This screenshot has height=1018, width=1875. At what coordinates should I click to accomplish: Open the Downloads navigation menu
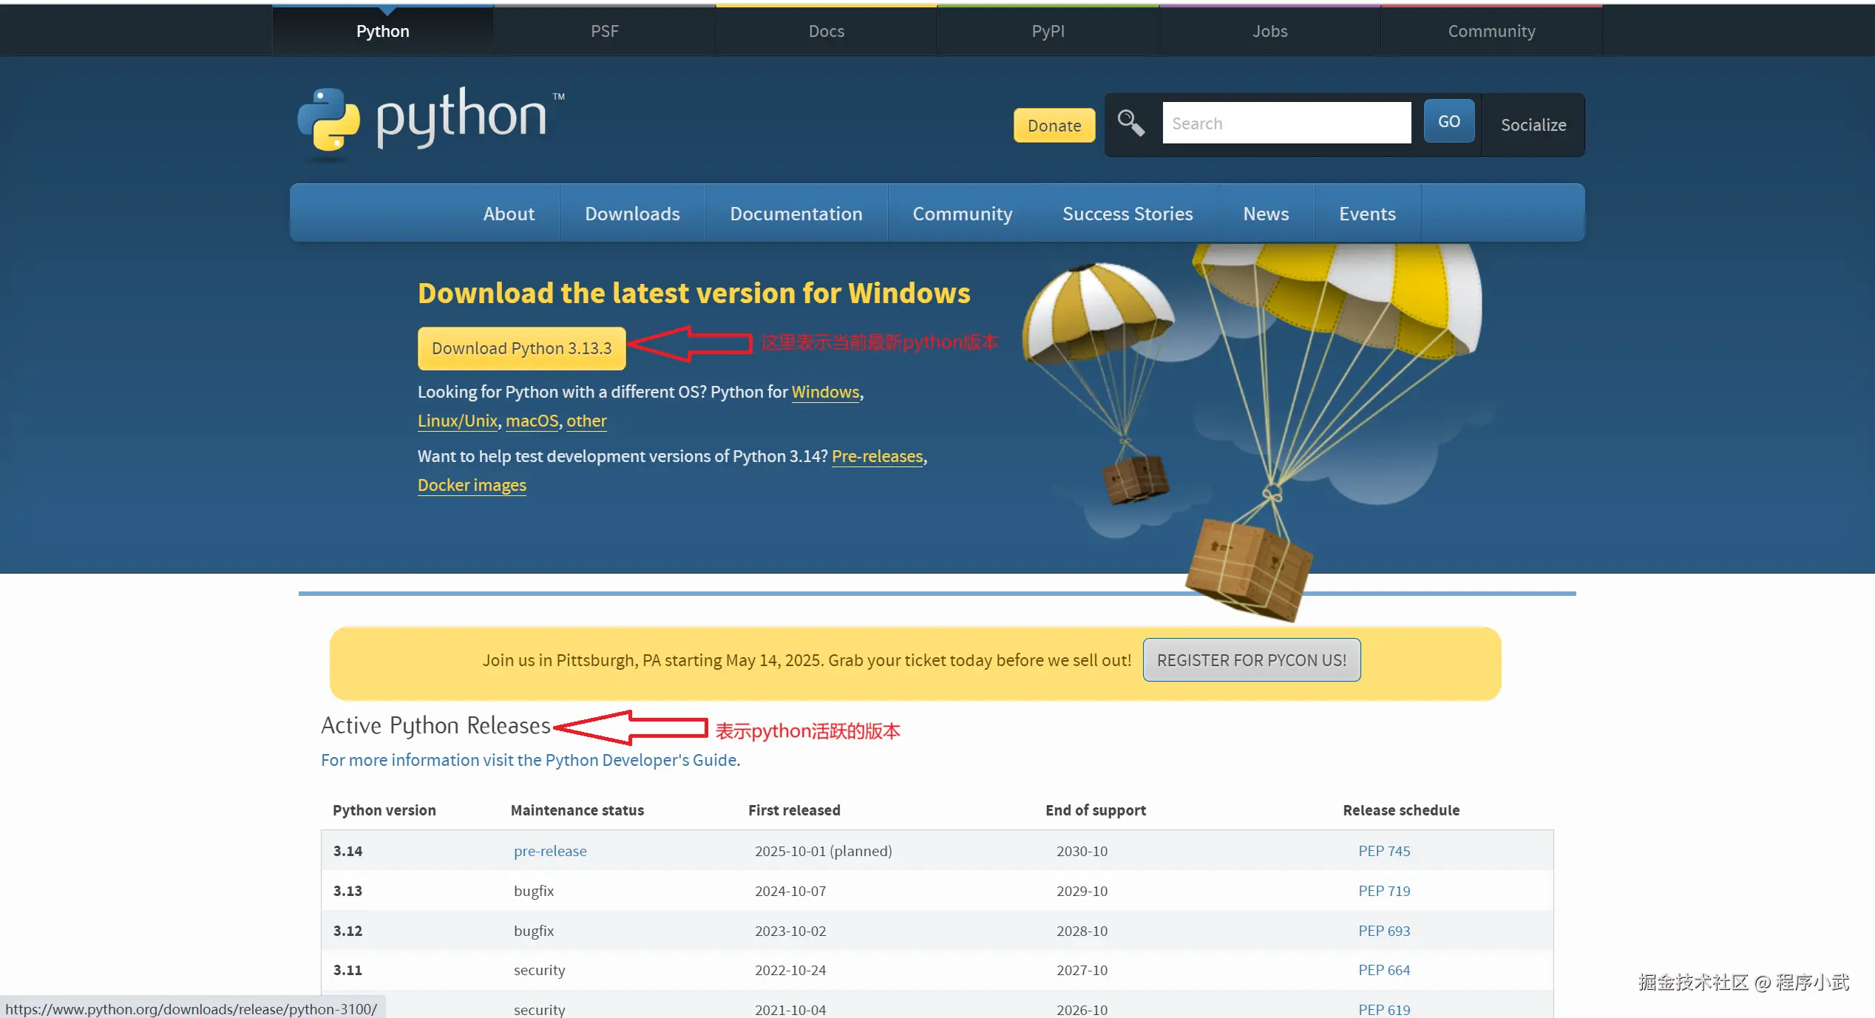[x=632, y=214]
